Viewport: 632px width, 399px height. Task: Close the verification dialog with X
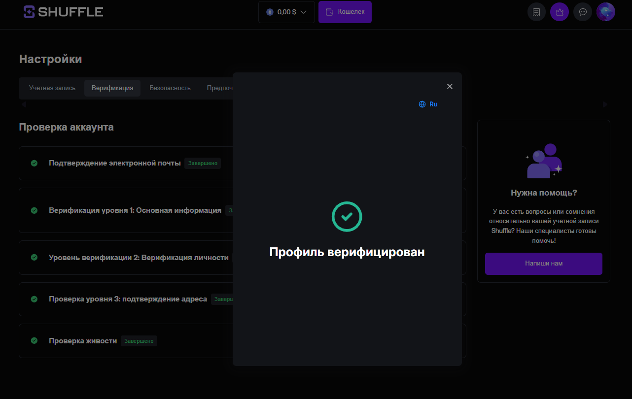(x=450, y=87)
